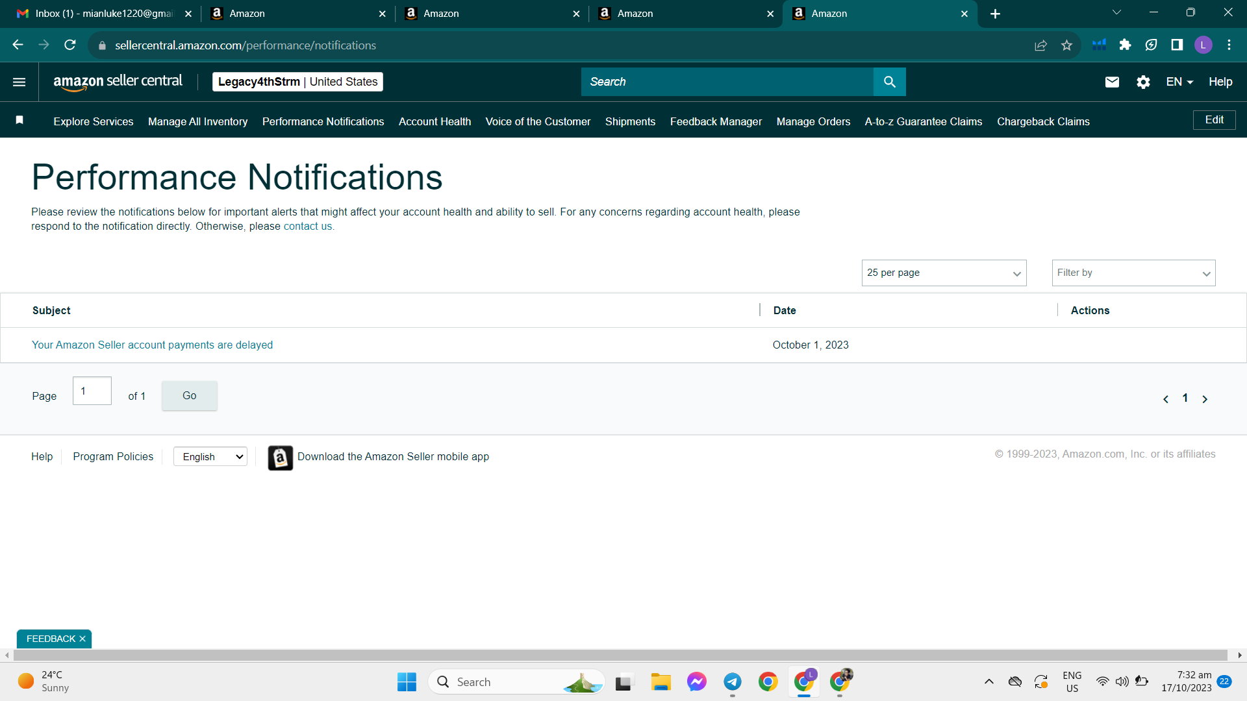Image resolution: width=1247 pixels, height=701 pixels.
Task: Open Account Health page
Action: click(x=435, y=121)
